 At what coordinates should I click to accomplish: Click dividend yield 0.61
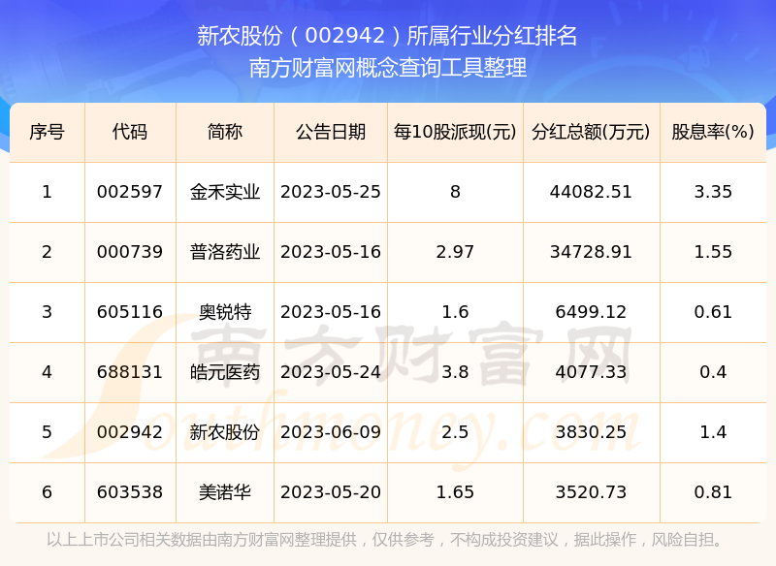(713, 312)
